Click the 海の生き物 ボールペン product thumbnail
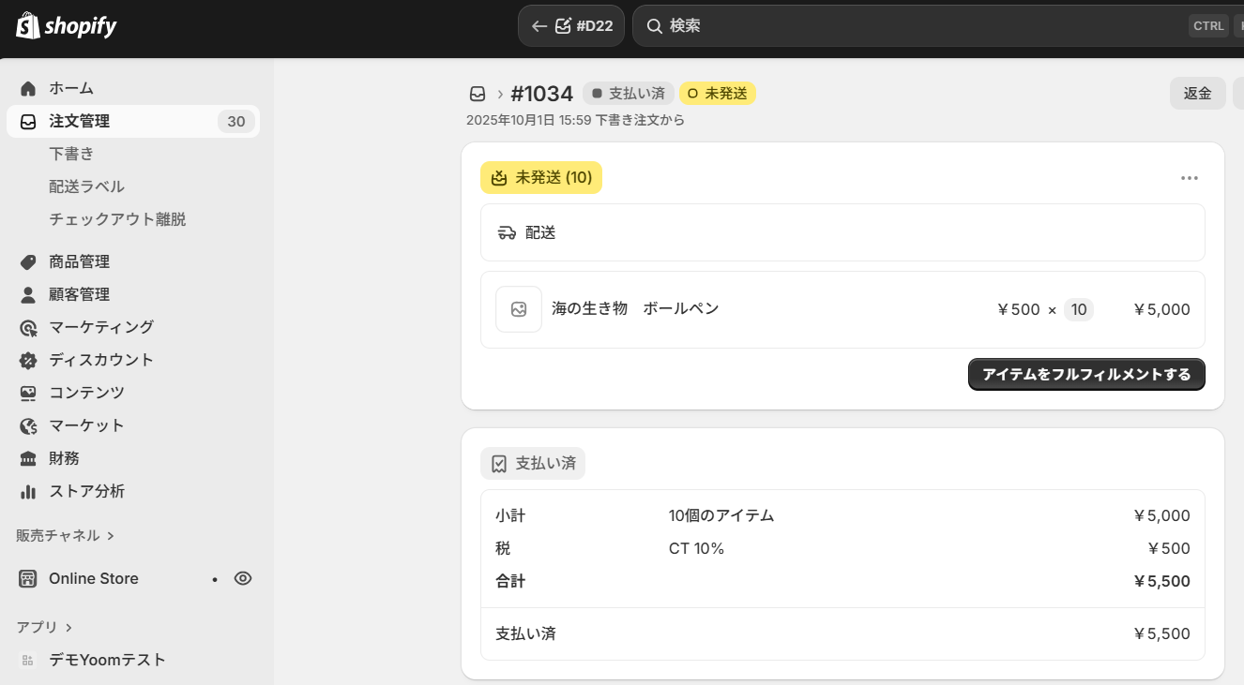 pyautogui.click(x=519, y=309)
